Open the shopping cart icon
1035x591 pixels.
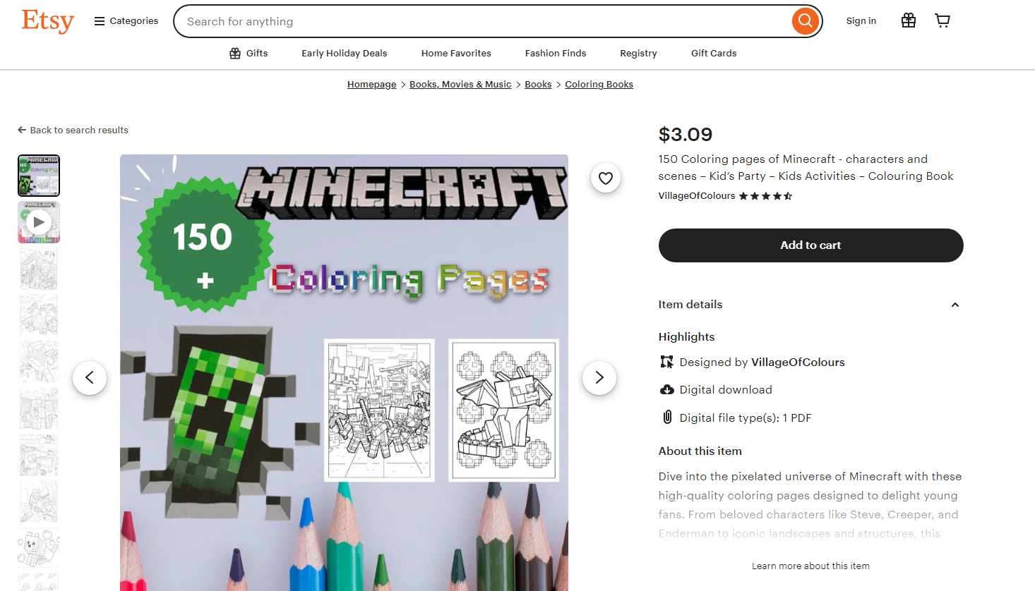click(943, 20)
